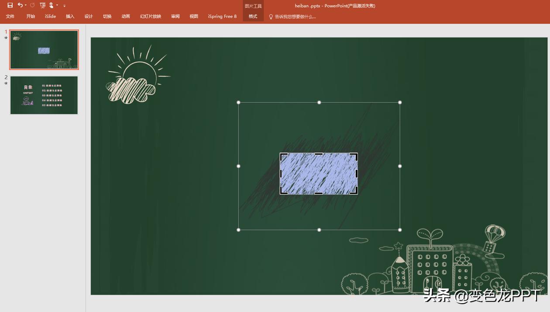Switch to the 插入 (Insert) tab
The height and width of the screenshot is (312, 550).
70,17
